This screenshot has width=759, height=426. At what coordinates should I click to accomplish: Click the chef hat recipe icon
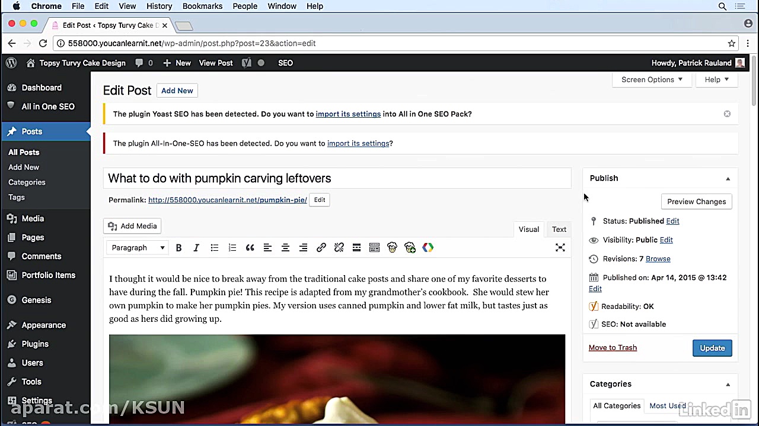point(392,248)
